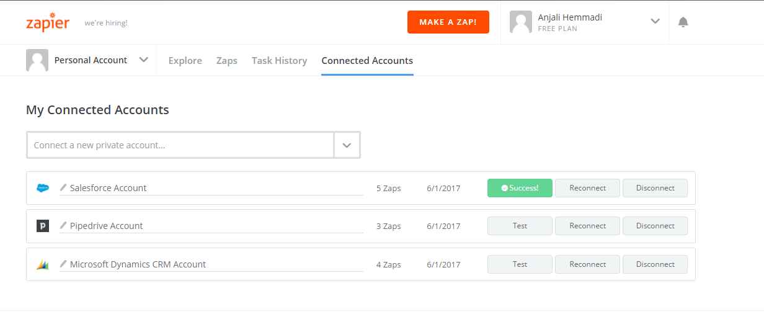Click the Salesforce Account name field
The height and width of the screenshot is (332, 764).
click(x=211, y=188)
